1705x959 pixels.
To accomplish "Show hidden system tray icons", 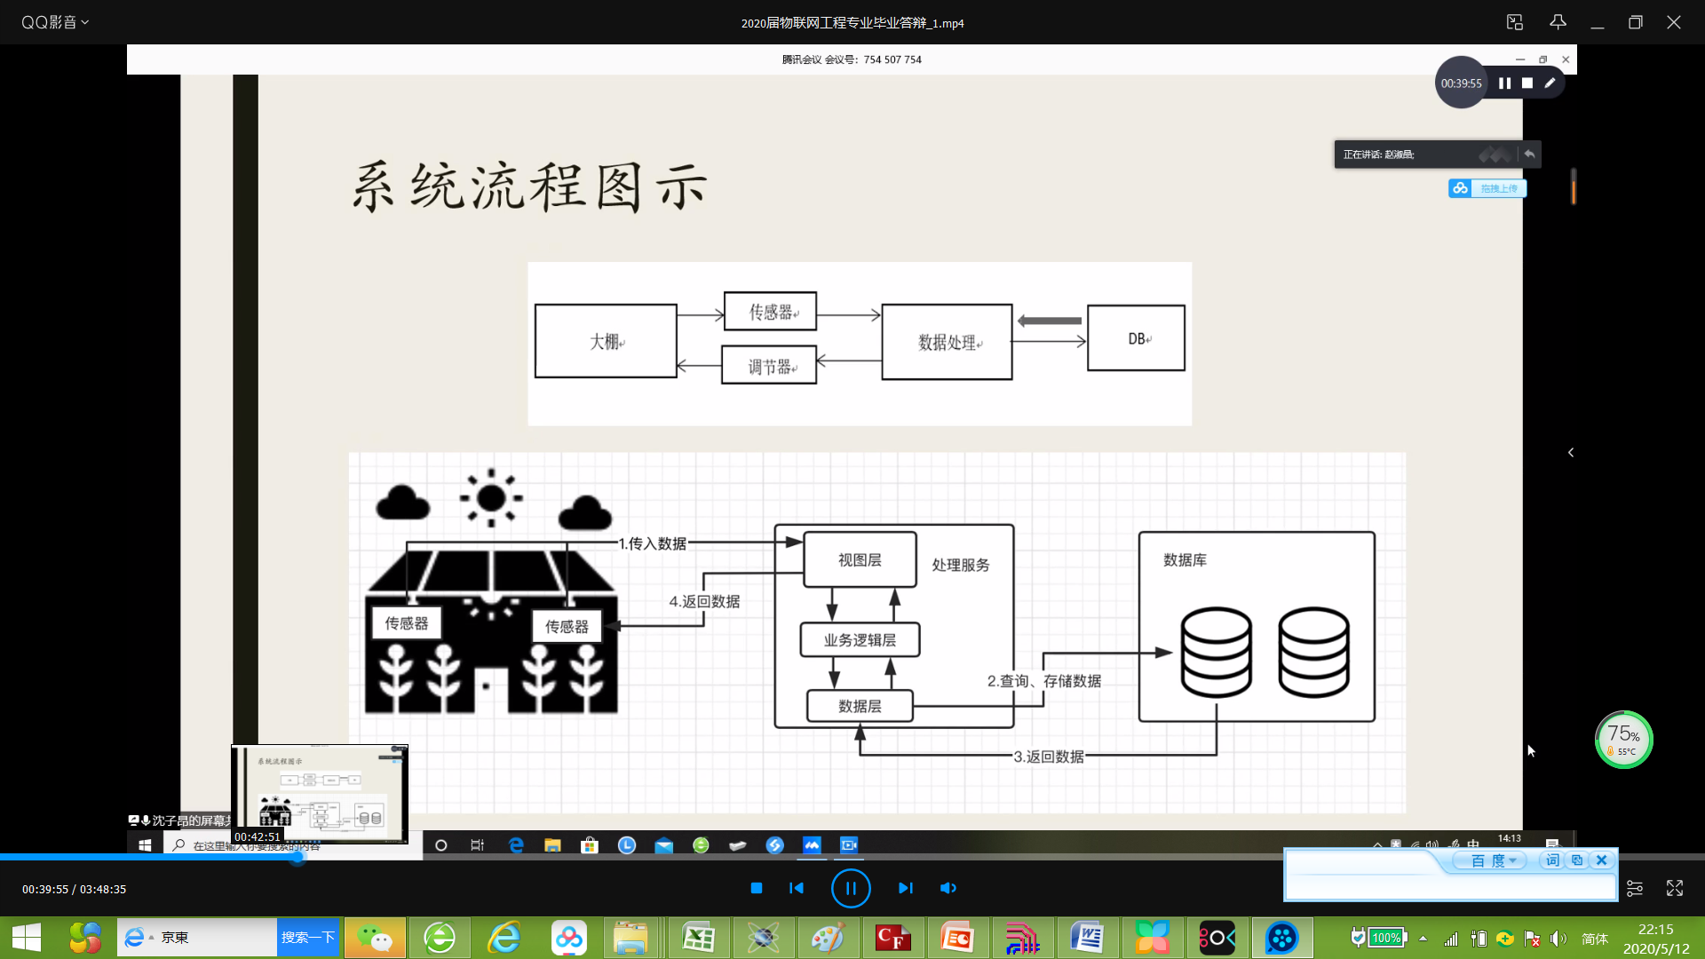I will [1423, 938].
